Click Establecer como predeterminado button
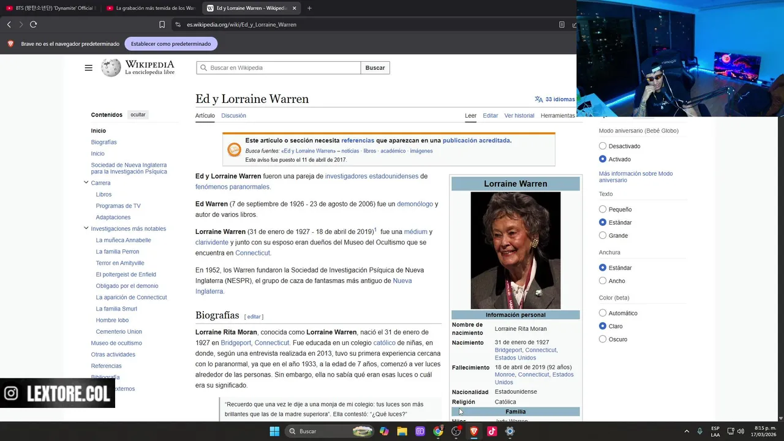The image size is (784, 441). (x=171, y=44)
